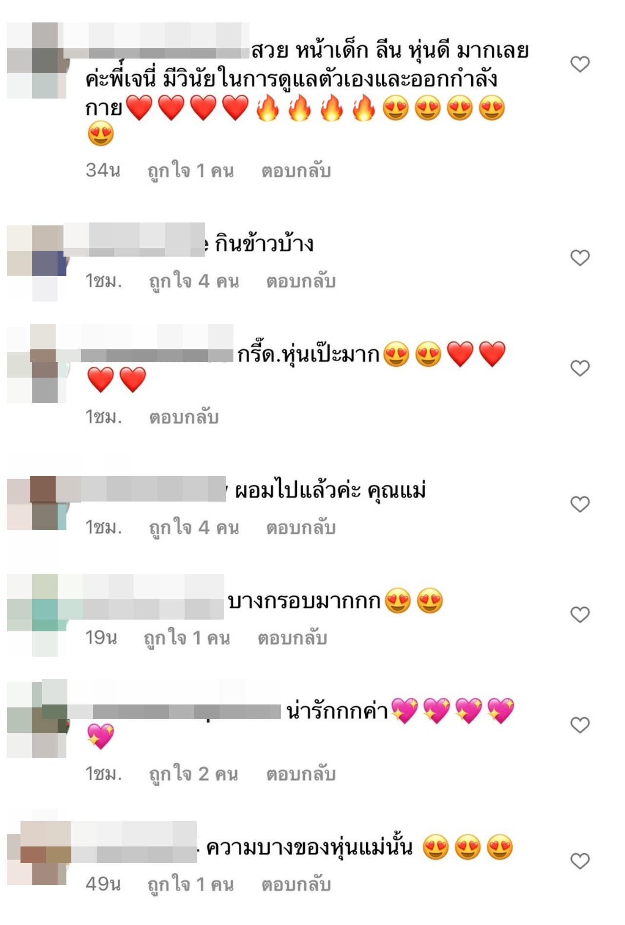The height and width of the screenshot is (925, 625).
Task: Like the comment beginning สวย หน้าเด็ก ลีน
Action: (580, 64)
